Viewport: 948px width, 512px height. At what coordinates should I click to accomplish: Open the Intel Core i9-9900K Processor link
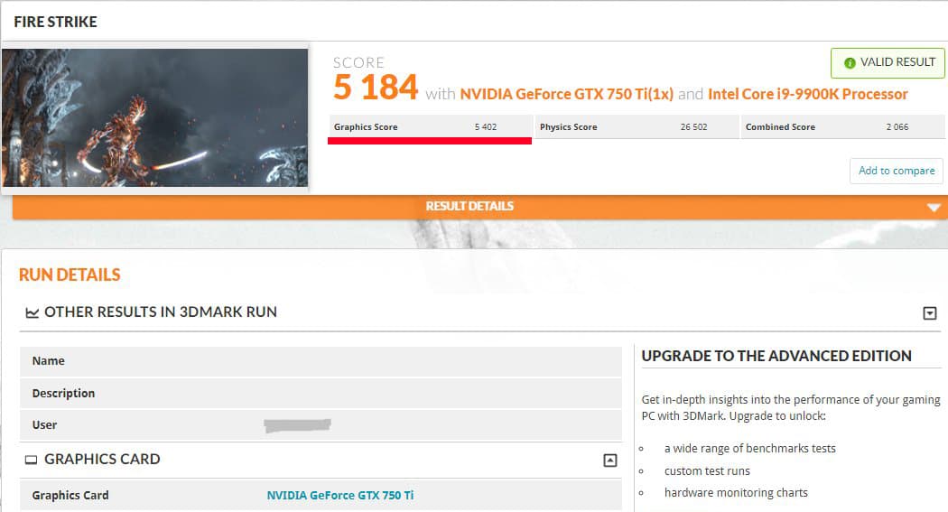(808, 94)
